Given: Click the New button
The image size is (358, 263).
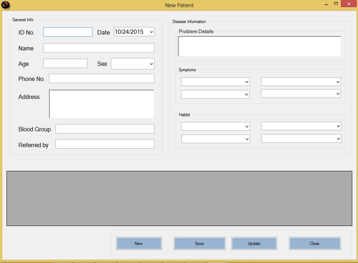Looking at the screenshot, I should tap(139, 244).
